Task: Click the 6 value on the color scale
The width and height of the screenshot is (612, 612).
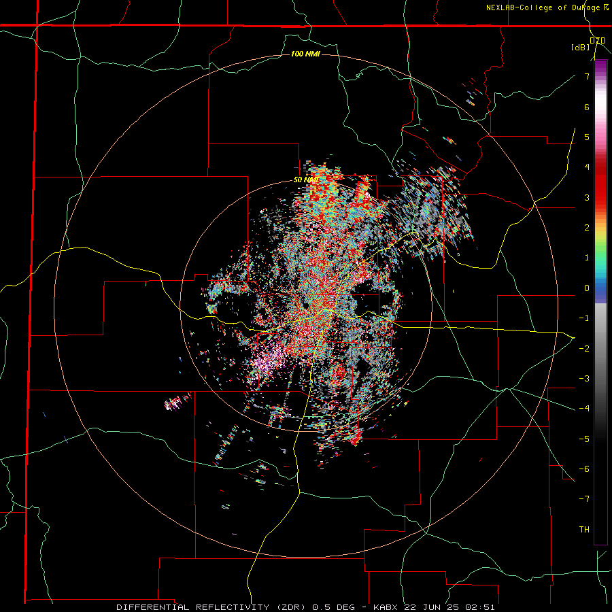Action: (587, 107)
